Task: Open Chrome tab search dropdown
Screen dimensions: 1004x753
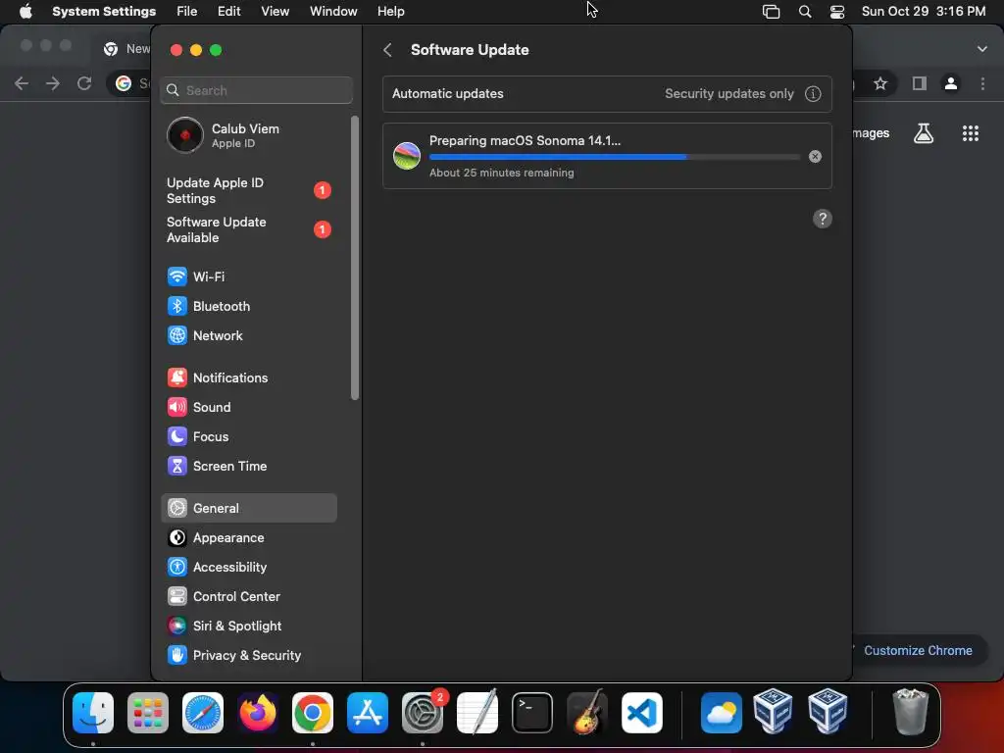Action: (x=982, y=49)
